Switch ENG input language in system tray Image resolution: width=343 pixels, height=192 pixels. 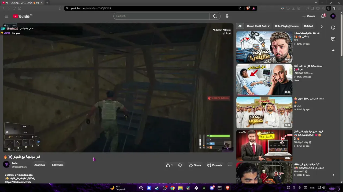pyautogui.click(x=312, y=188)
